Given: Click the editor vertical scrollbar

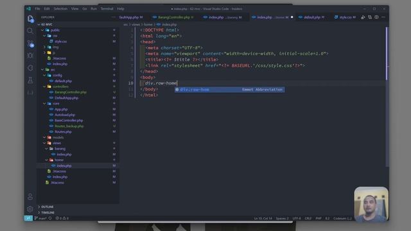Looking at the screenshot, I should point(387,97).
